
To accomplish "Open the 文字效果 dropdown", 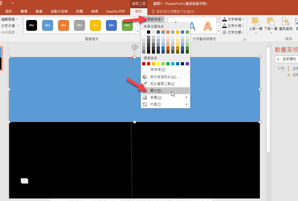I will pyautogui.click(x=233, y=32).
